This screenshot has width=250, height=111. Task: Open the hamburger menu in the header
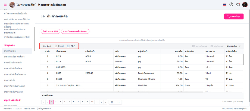(x=5, y=5)
